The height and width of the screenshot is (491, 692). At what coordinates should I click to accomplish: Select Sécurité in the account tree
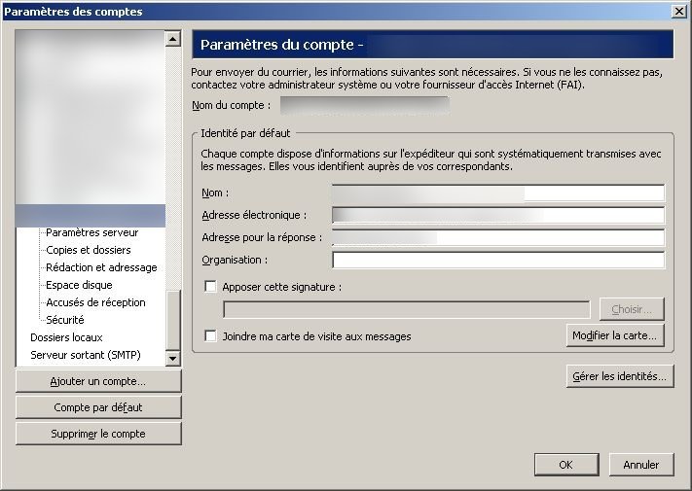pyautogui.click(x=64, y=320)
